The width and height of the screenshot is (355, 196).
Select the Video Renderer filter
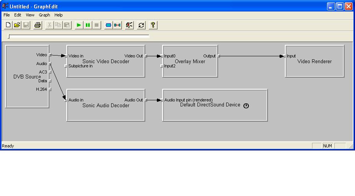[x=314, y=61]
